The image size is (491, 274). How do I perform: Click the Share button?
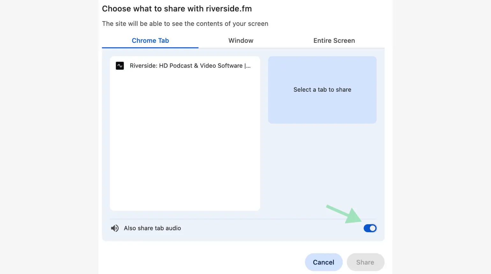click(x=365, y=262)
